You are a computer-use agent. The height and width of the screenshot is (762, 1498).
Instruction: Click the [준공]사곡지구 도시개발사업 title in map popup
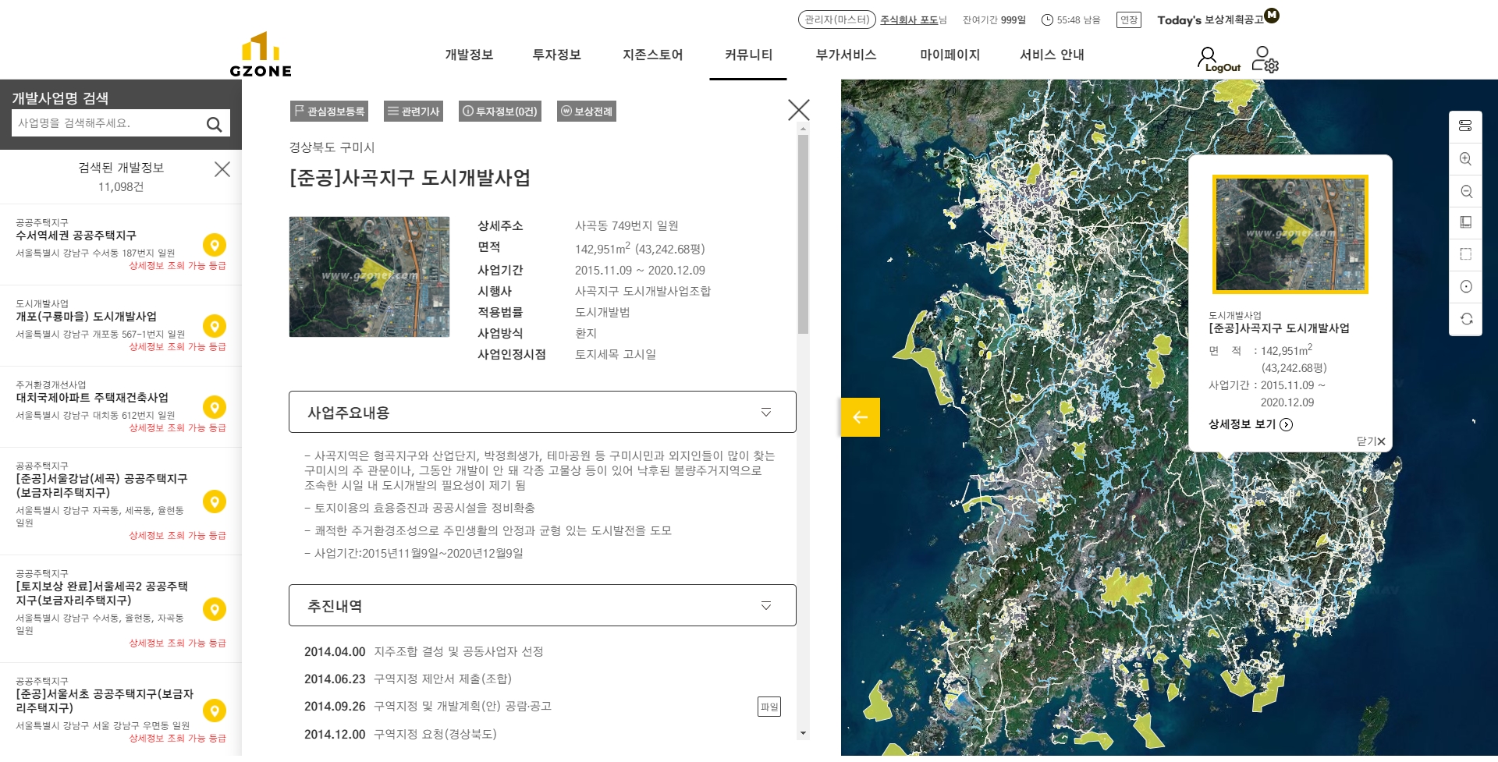click(1279, 328)
